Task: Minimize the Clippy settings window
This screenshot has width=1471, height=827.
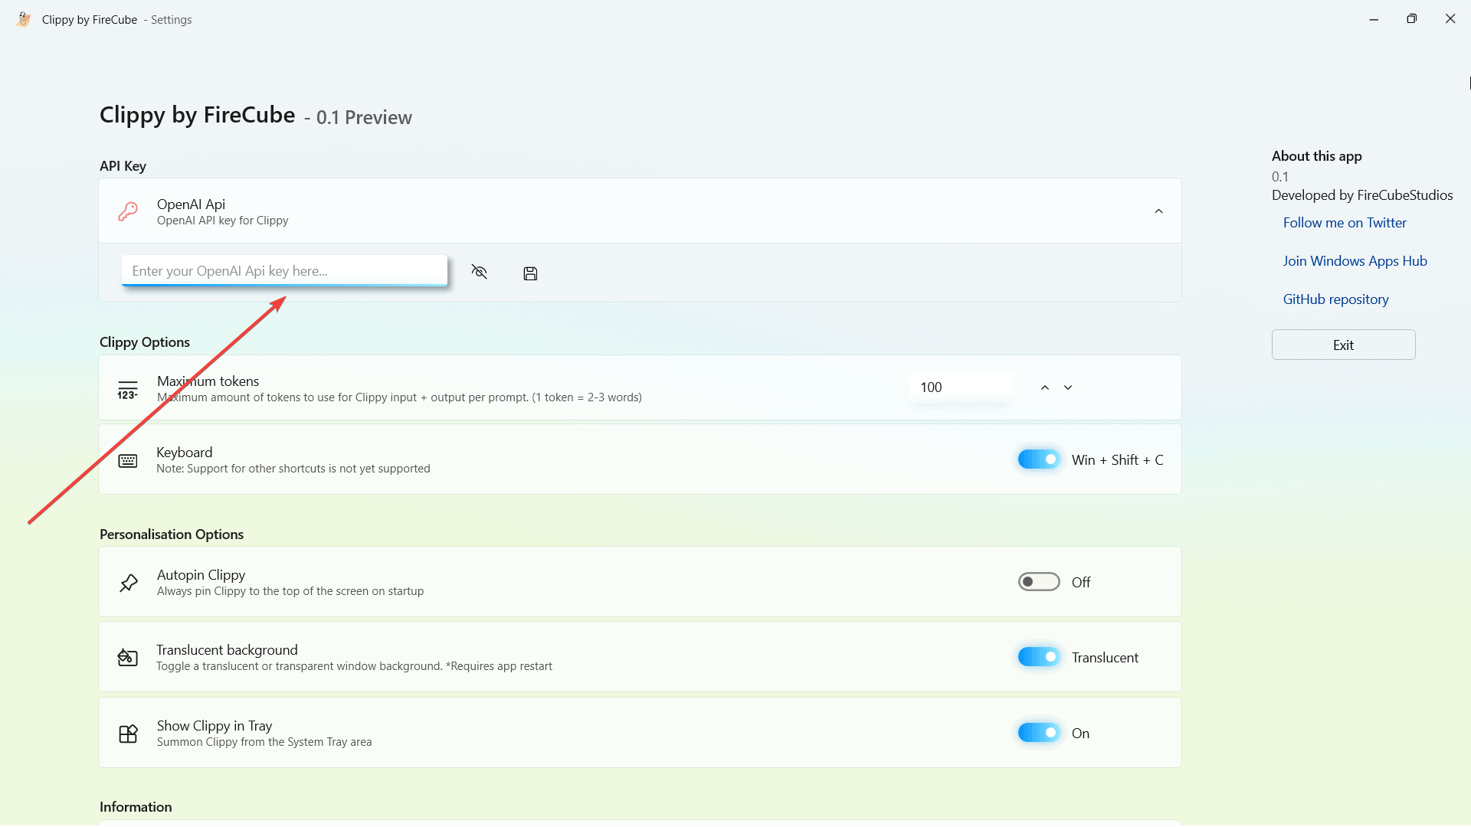Action: (x=1374, y=19)
